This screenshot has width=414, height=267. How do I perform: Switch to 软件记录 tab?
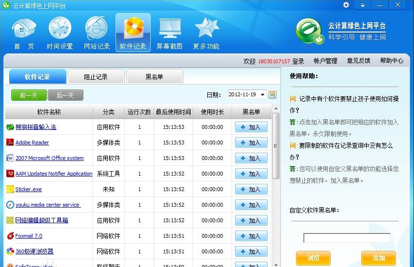point(38,77)
